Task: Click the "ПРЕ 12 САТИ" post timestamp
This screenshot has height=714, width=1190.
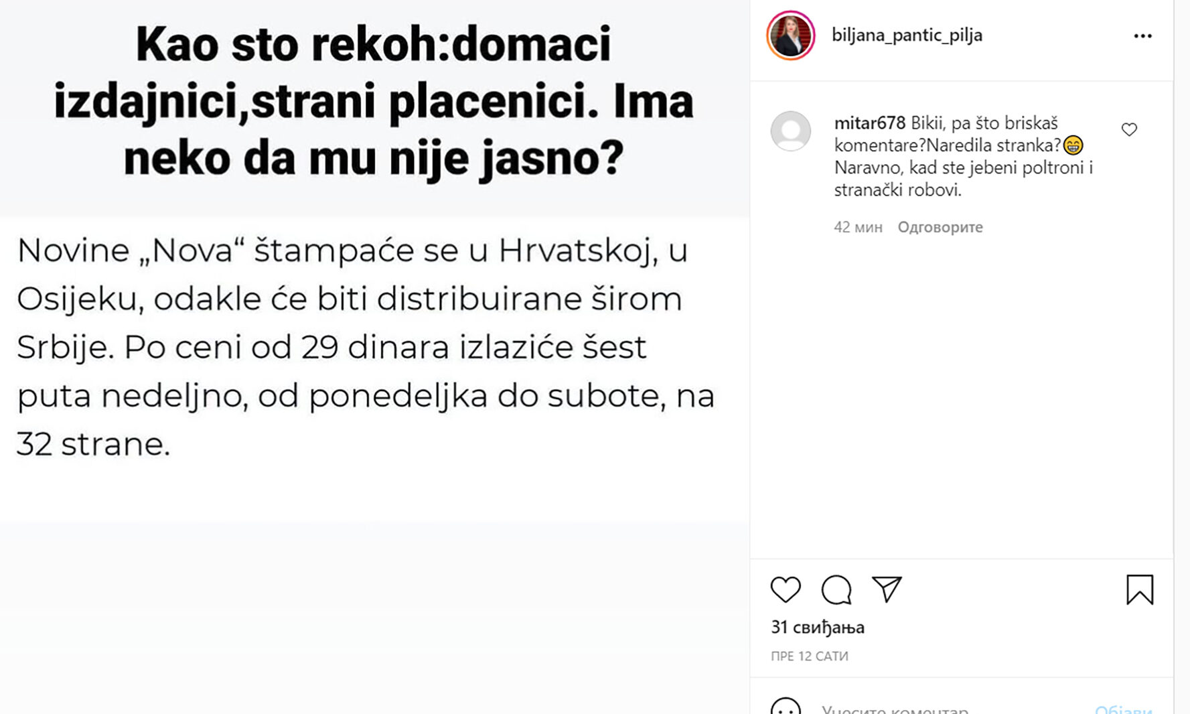Action: pos(809,656)
